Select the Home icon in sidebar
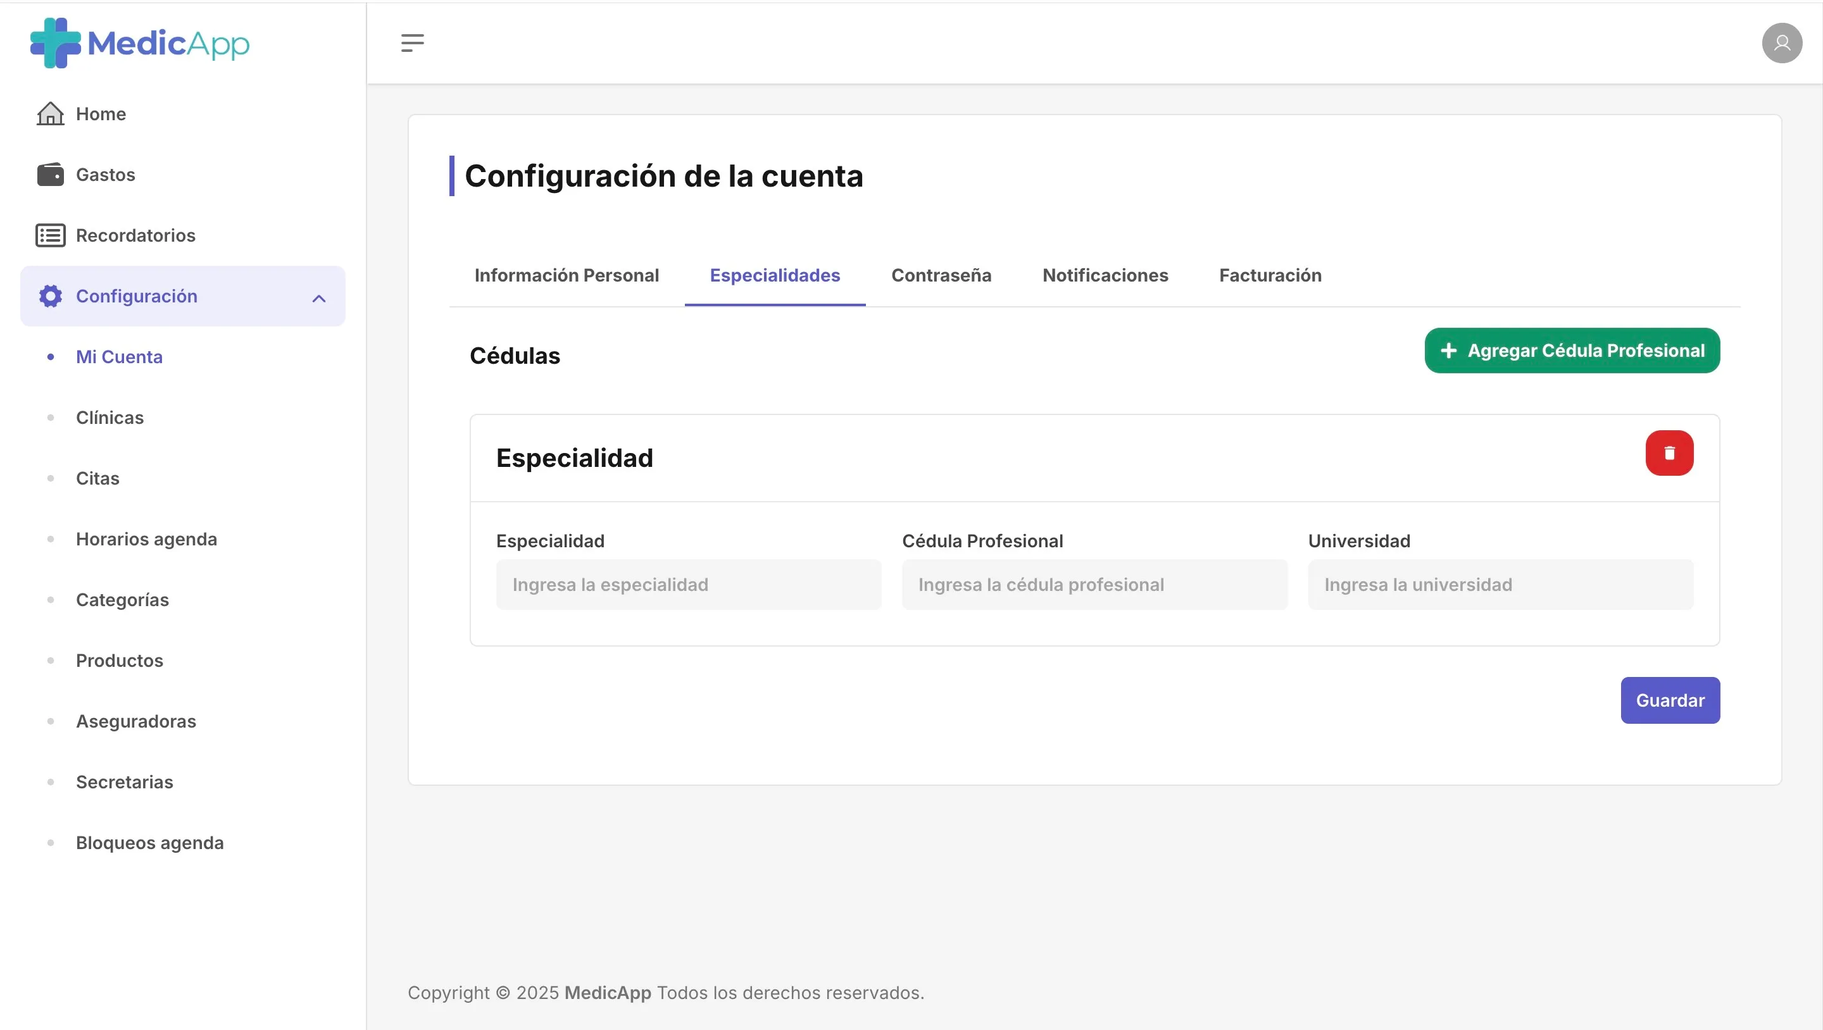The width and height of the screenshot is (1823, 1030). tap(49, 113)
